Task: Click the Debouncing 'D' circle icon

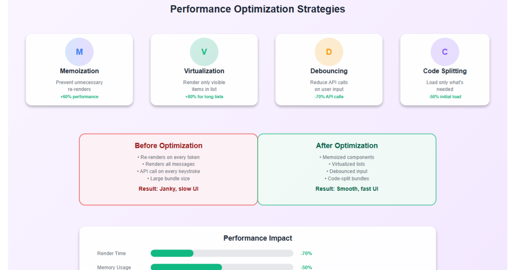Action: pos(329,52)
